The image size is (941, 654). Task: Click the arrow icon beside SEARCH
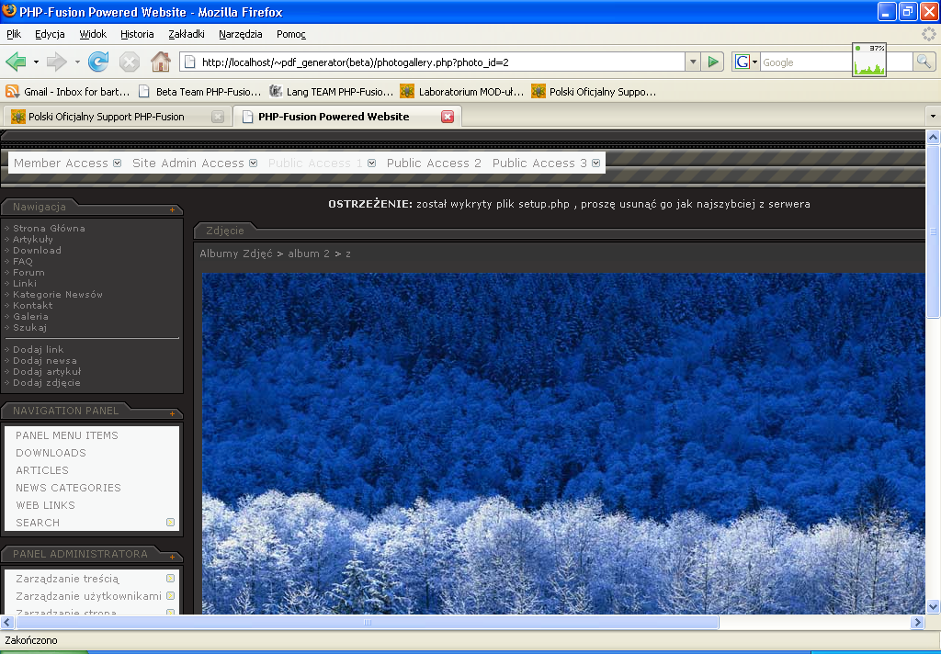(170, 523)
